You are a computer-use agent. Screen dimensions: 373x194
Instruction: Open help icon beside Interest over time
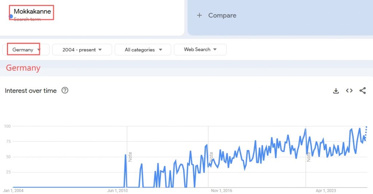coord(65,90)
